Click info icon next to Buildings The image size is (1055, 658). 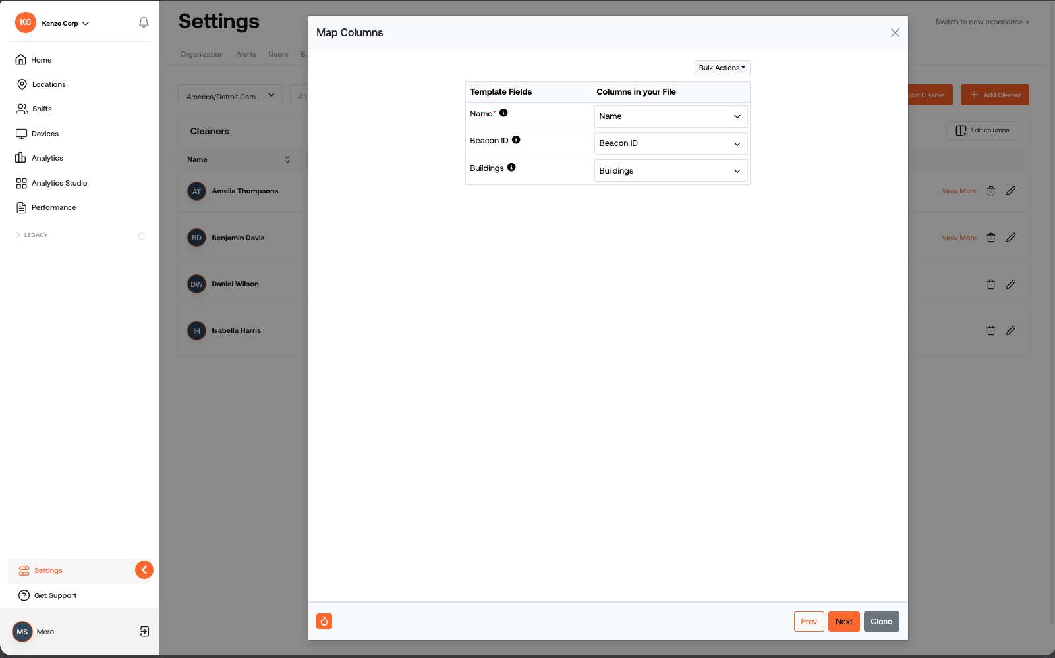point(511,167)
